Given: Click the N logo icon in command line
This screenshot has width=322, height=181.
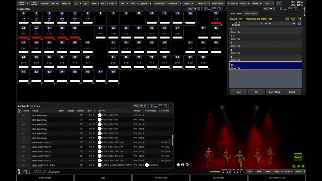Looking at the screenshot, I should point(19,171).
